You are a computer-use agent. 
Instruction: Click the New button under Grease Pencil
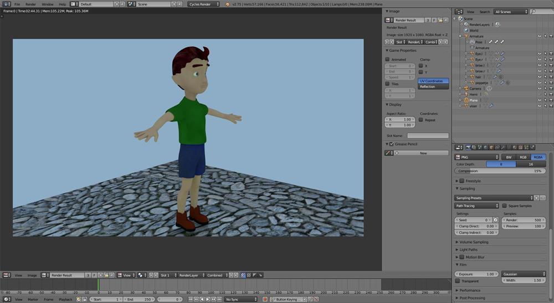[423, 153]
